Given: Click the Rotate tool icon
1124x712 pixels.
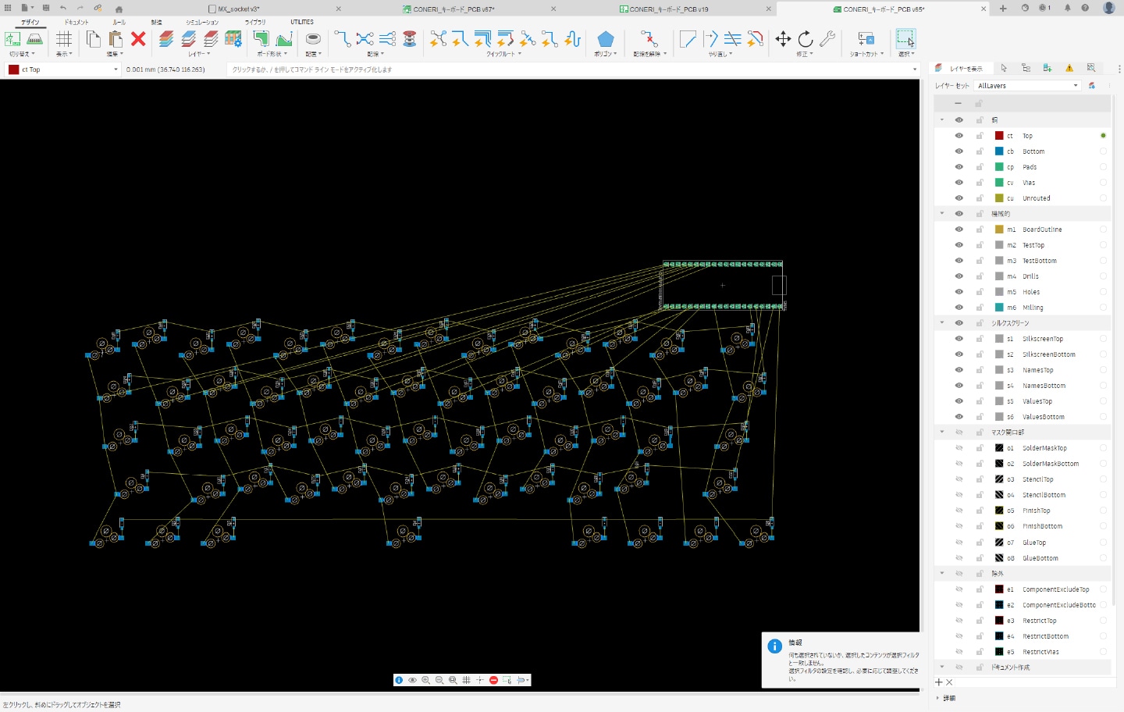Looking at the screenshot, I should point(806,39).
